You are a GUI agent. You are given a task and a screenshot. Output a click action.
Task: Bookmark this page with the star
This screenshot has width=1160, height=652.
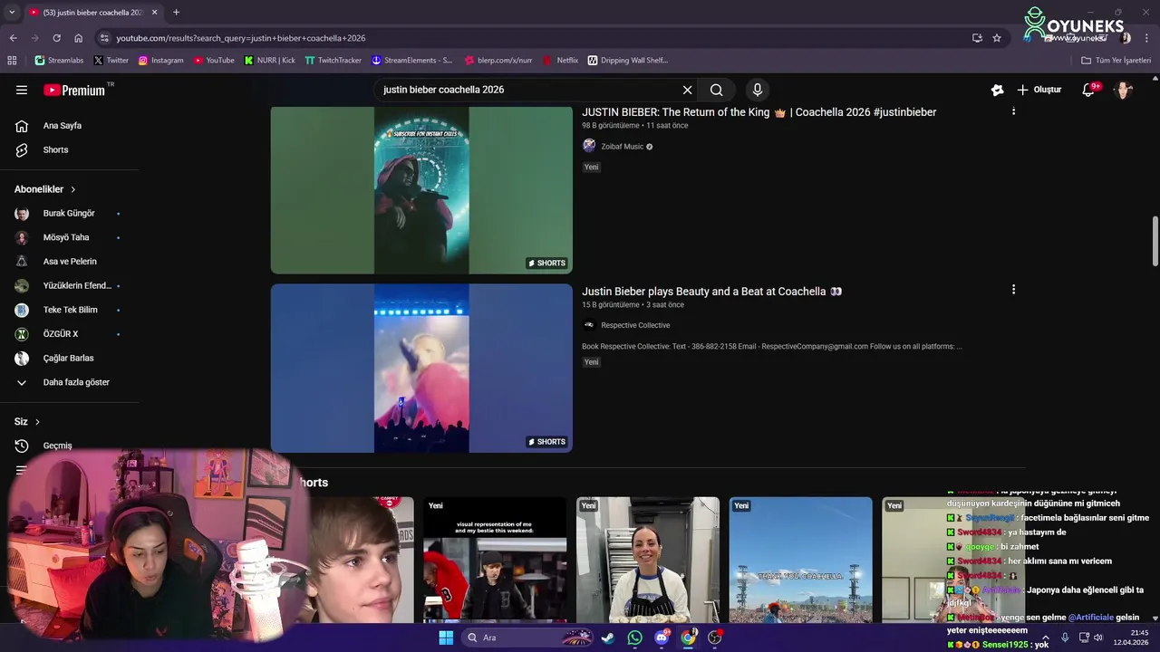click(x=997, y=38)
